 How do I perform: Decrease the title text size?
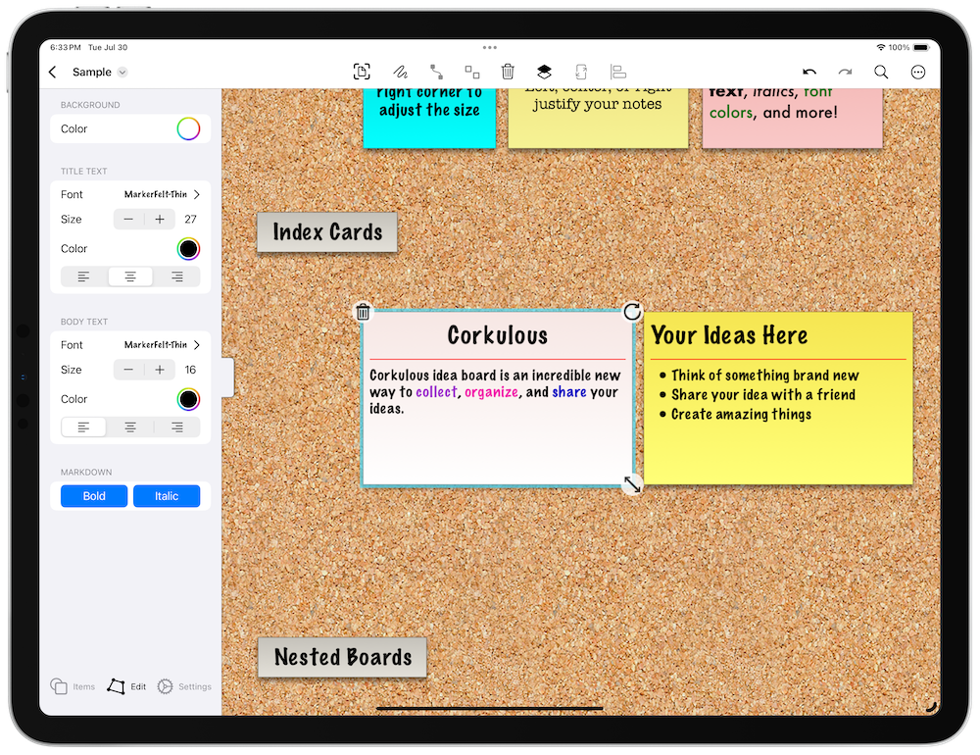128,219
